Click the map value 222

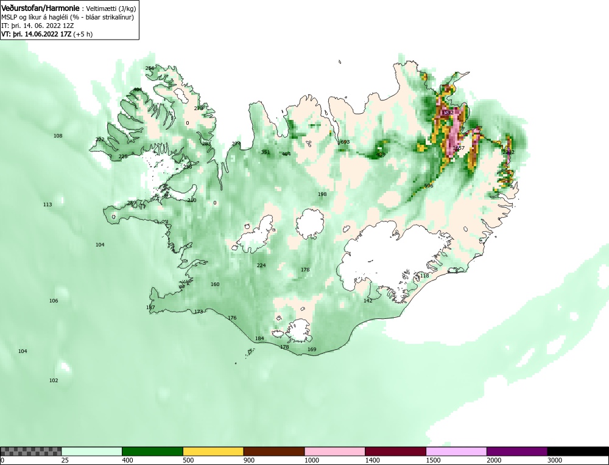(100, 139)
